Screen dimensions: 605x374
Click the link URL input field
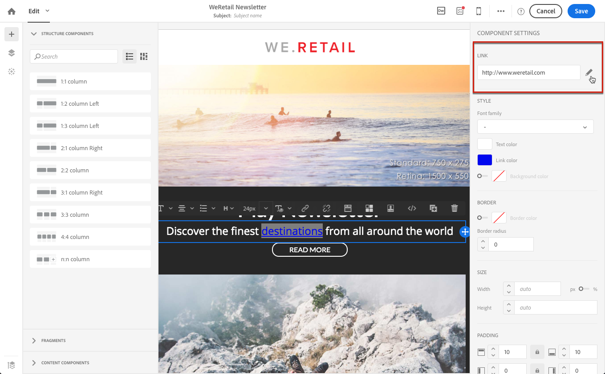point(529,72)
